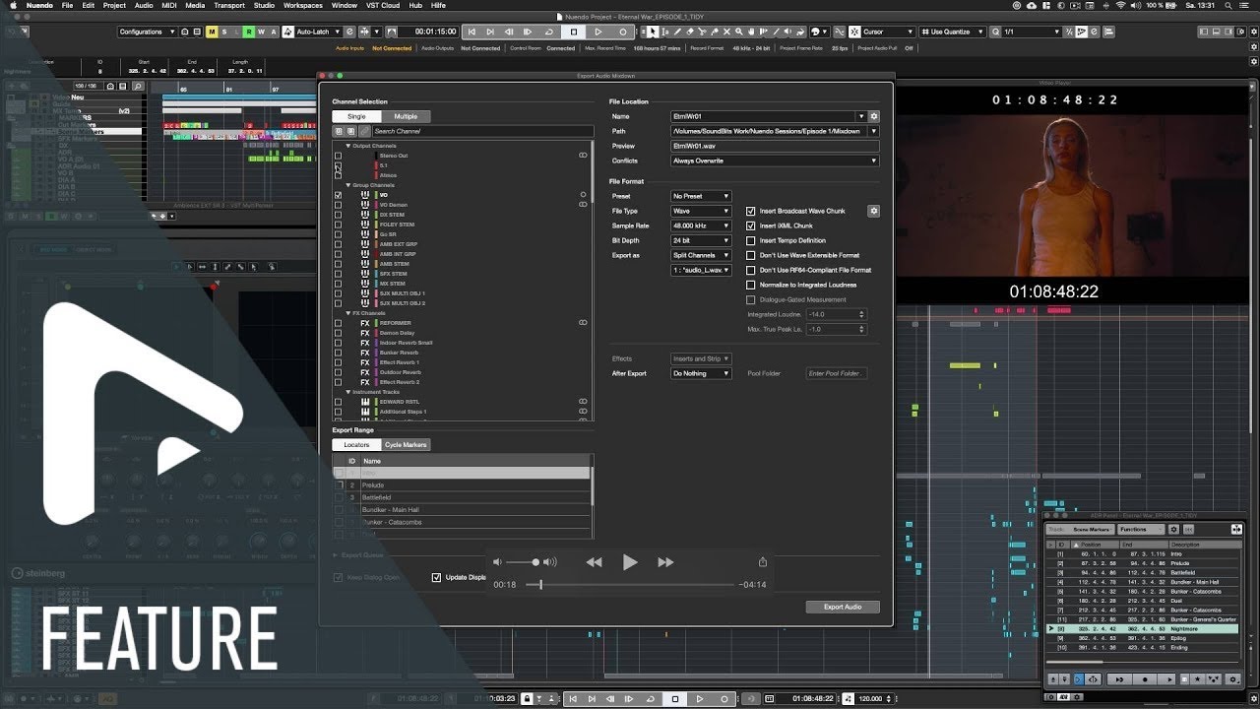The width and height of the screenshot is (1260, 709).
Task: Rewind the video overlay playback
Action: coord(594,562)
